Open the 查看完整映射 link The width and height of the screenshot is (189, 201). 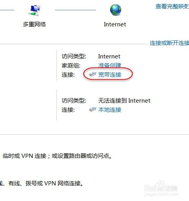click(x=172, y=6)
